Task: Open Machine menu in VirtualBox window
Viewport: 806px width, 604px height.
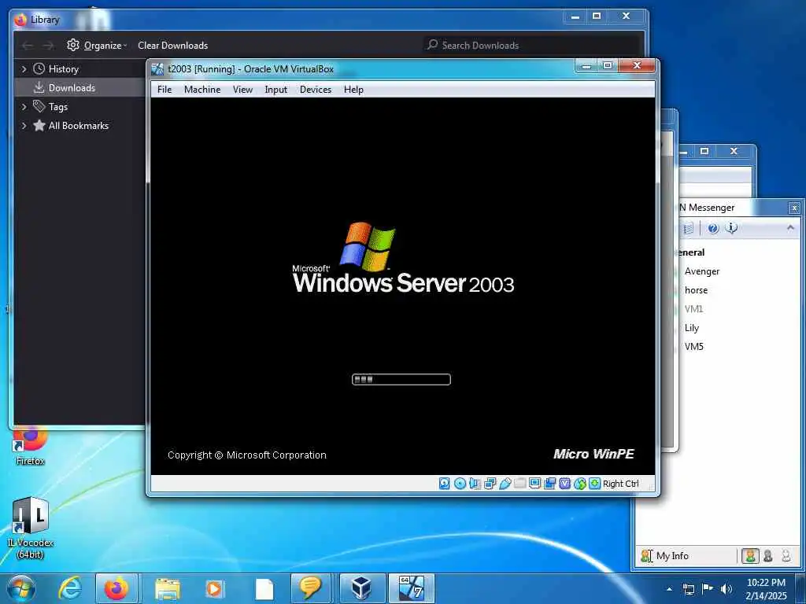Action: tap(202, 90)
